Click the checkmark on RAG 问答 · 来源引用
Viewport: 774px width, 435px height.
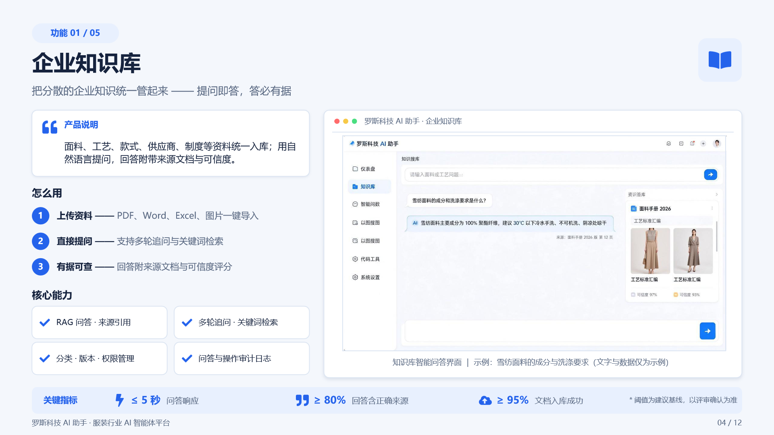(45, 323)
